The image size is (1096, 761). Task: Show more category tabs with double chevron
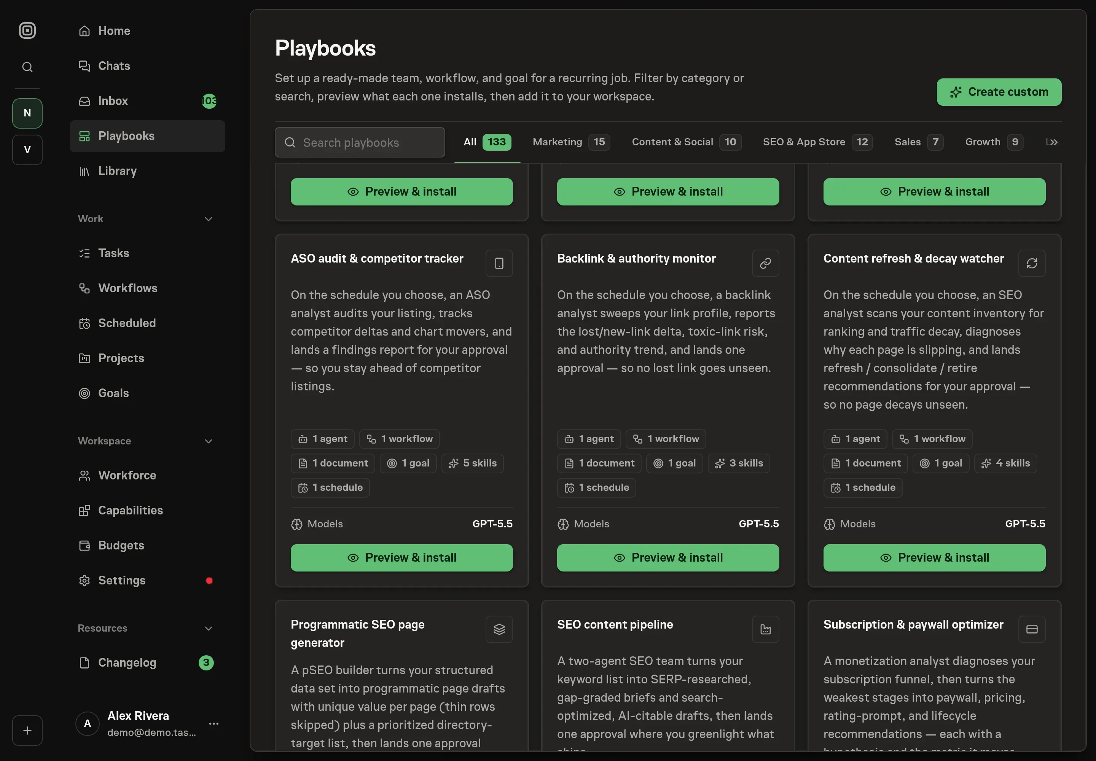pos(1053,142)
